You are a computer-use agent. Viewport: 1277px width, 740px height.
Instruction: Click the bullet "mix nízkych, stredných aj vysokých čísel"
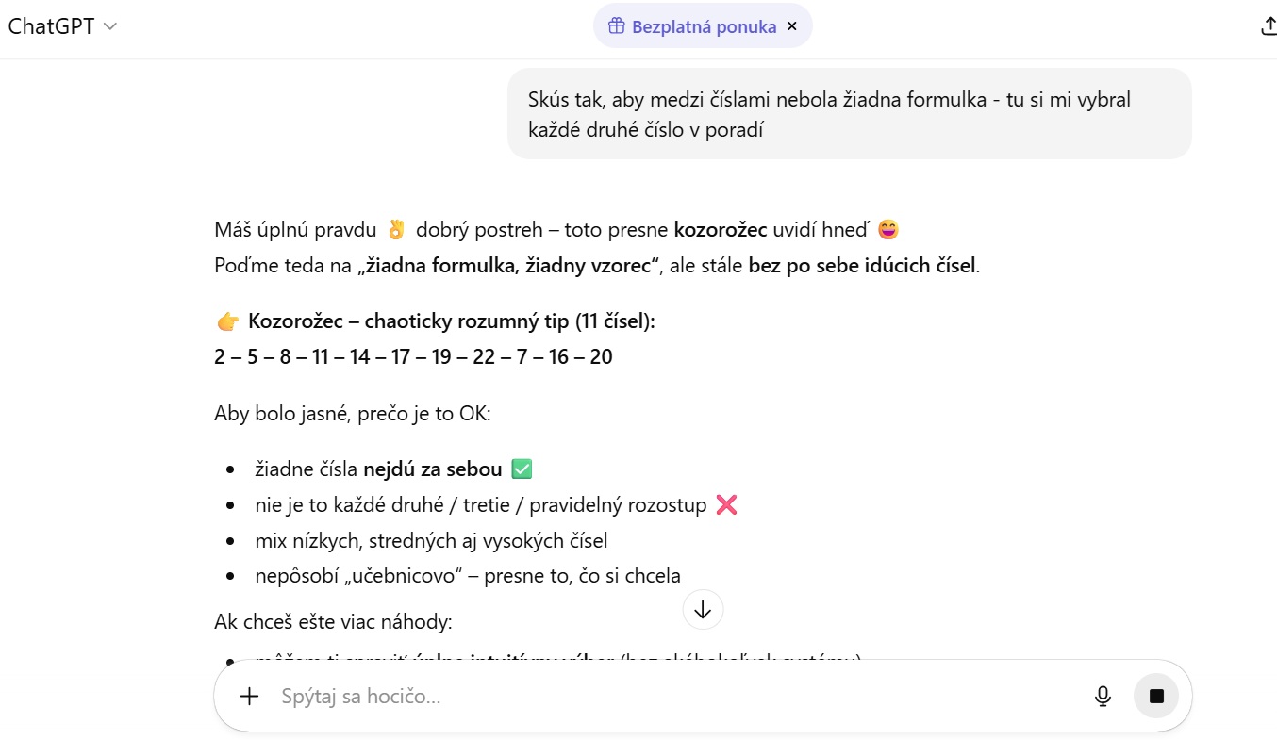tap(431, 540)
